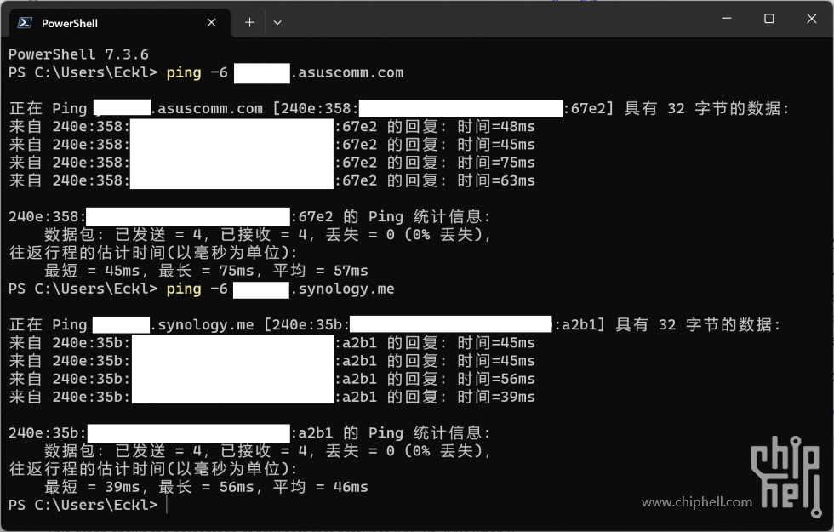The image size is (834, 532).
Task: Click the "最短 = 45ms" statistic
Action: pos(92,271)
